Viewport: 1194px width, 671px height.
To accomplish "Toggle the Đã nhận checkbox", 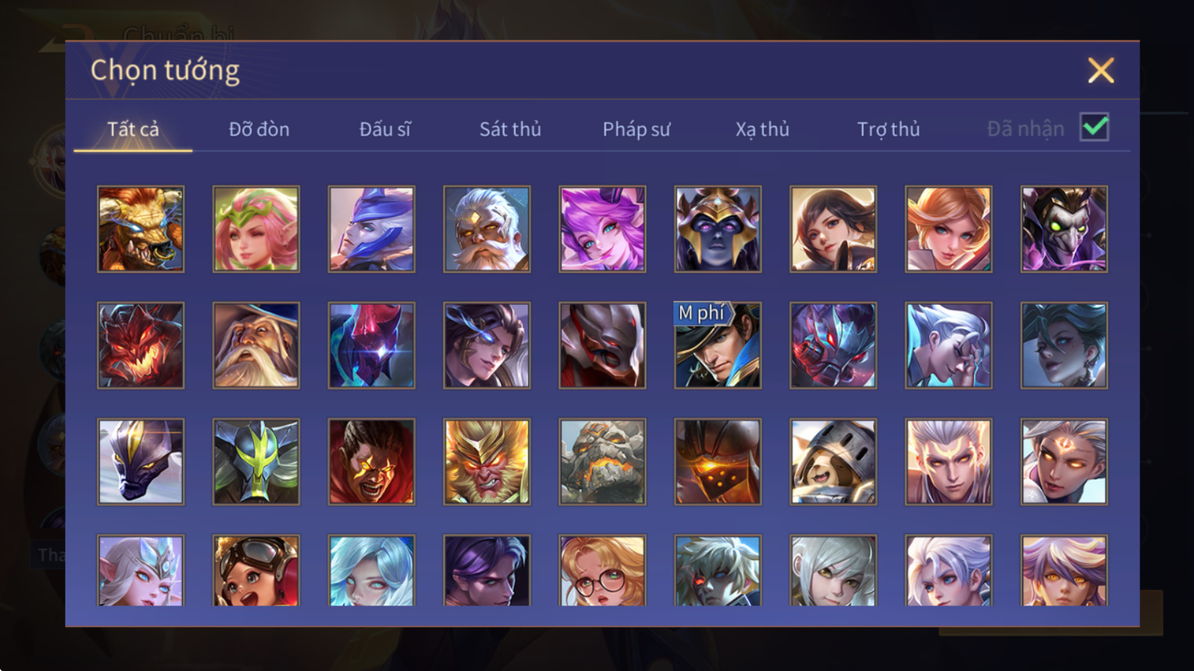I will pyautogui.click(x=1094, y=127).
